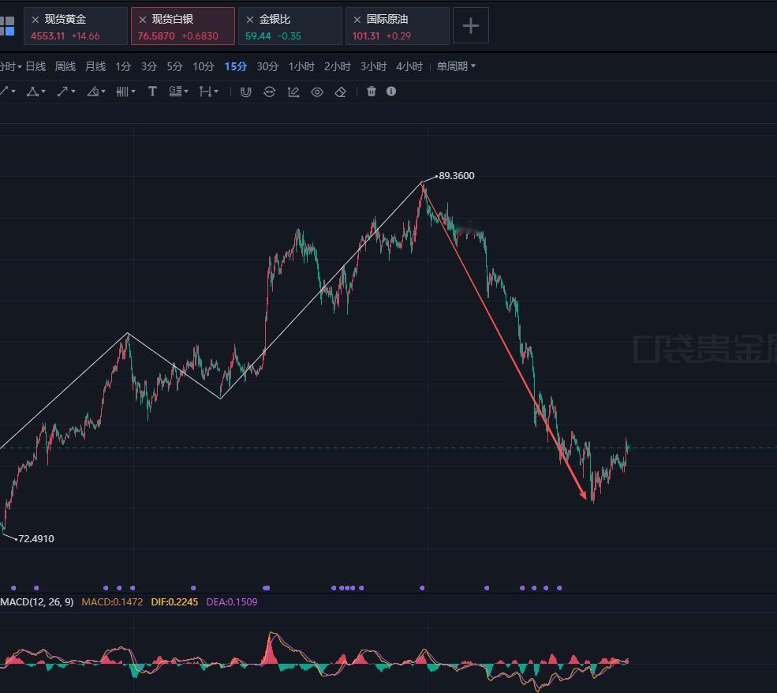Select the triangle shape drawing tool
The width and height of the screenshot is (777, 693).
click(32, 92)
